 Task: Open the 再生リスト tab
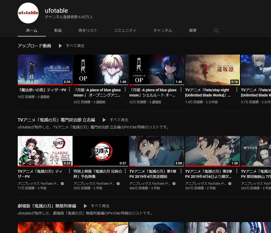[88, 30]
